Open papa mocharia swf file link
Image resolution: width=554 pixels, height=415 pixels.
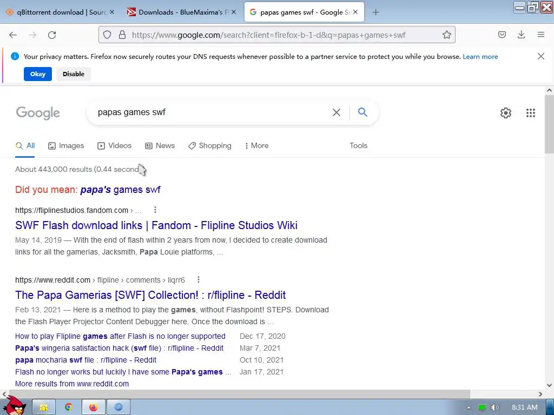click(85, 360)
